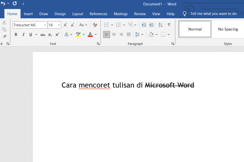
Task: Select Center alignment
Action: [x=114, y=34]
